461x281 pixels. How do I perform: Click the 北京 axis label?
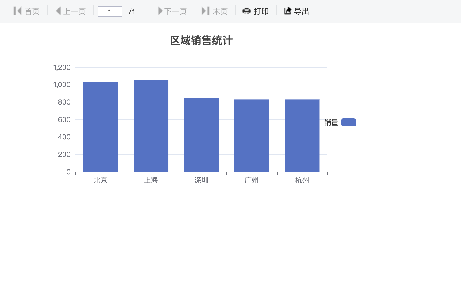[x=100, y=180]
